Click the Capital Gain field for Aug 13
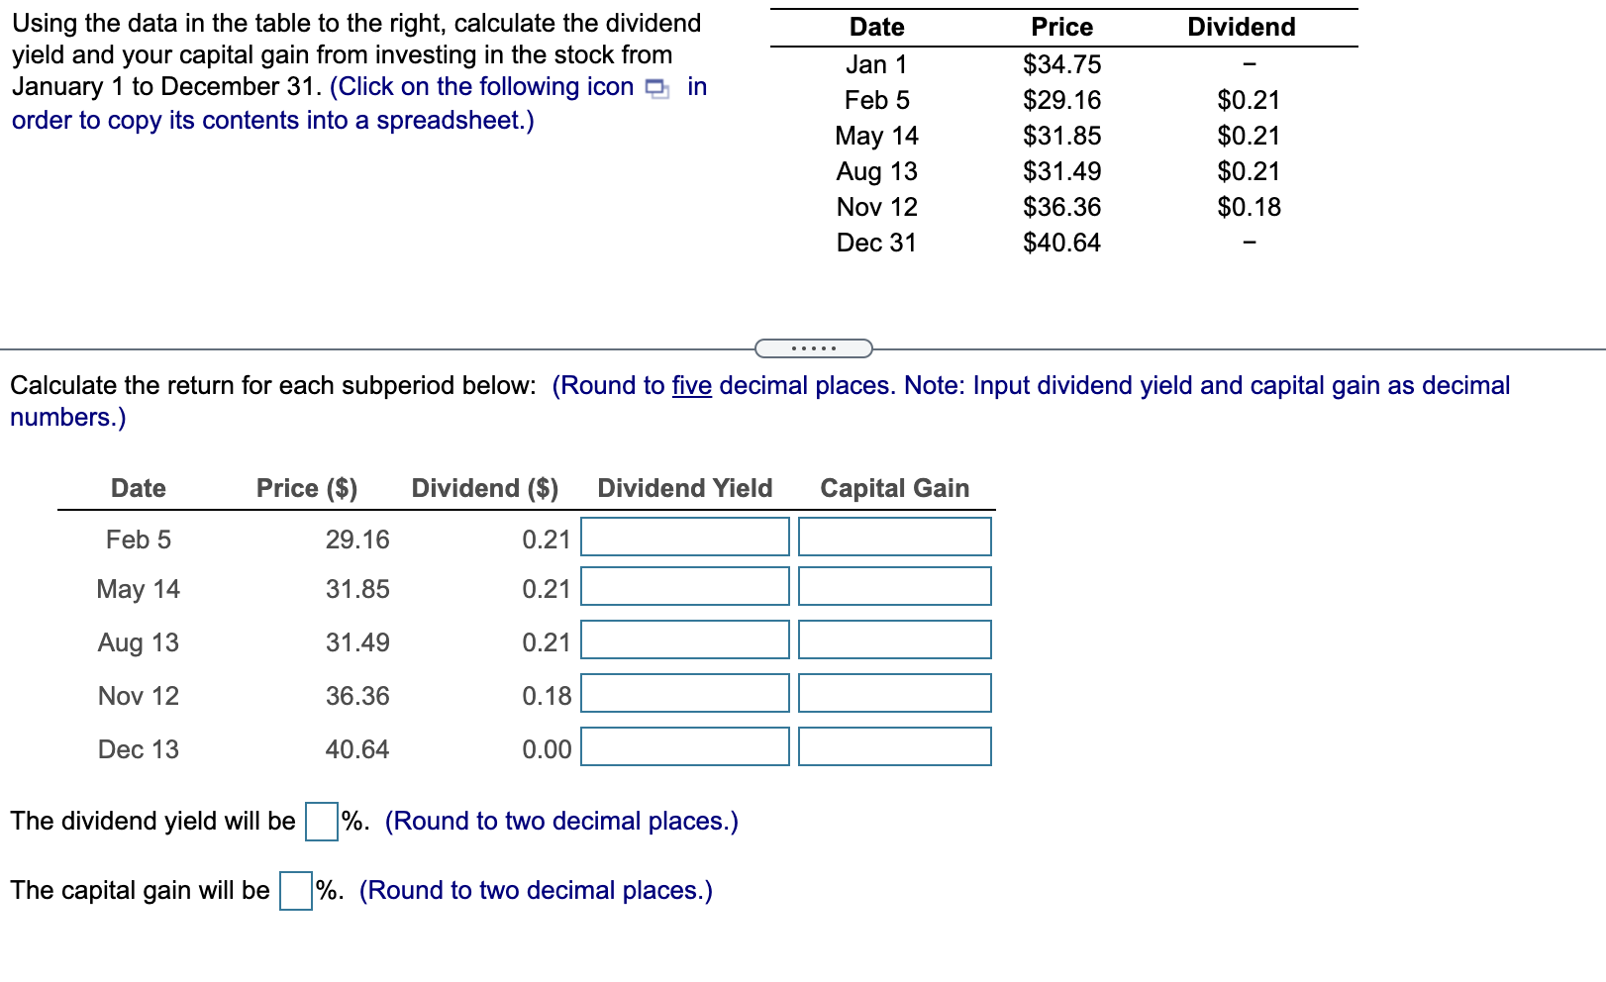Viewport: 1606px width, 982px height. [x=892, y=641]
